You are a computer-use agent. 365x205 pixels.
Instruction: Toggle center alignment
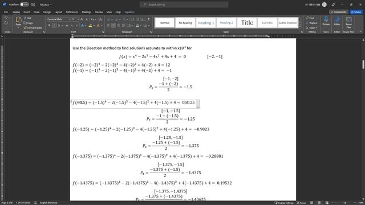point(113,26)
